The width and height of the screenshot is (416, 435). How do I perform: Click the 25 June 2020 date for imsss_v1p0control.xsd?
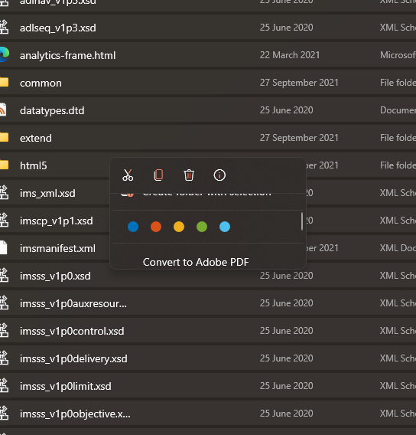286,331
